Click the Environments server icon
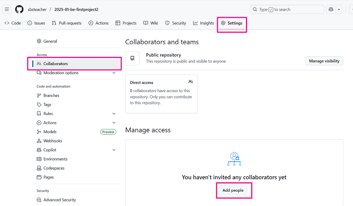Screen dimensions: 353x206 [x=39, y=159]
